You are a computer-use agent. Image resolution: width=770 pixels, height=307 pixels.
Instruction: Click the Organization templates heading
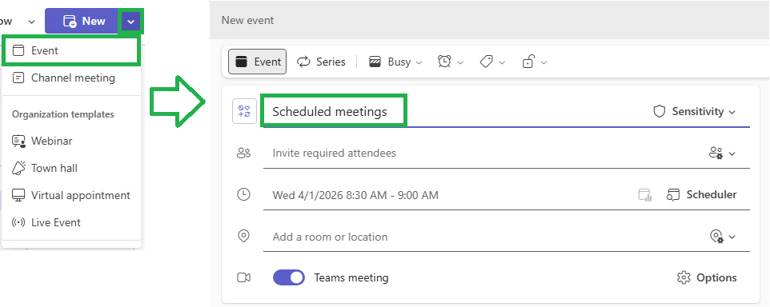[x=63, y=114]
